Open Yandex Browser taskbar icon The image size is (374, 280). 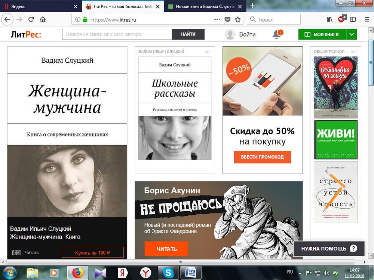145,273
